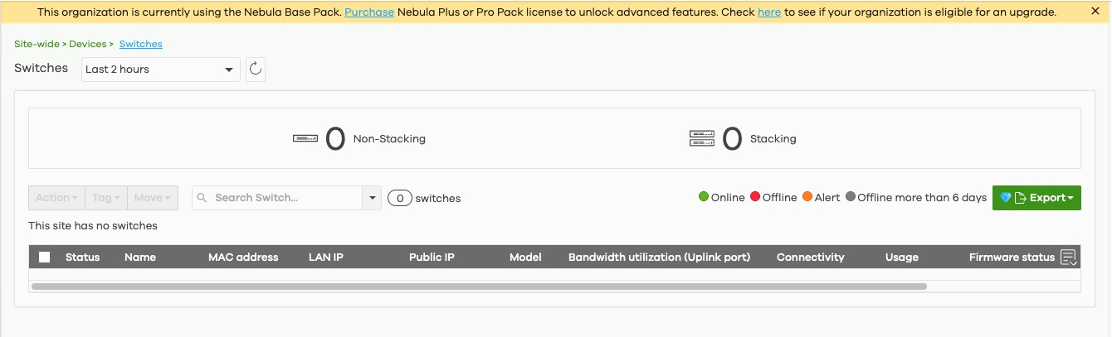This screenshot has height=337, width=1112.
Task: Click the non-stacking switch icon
Action: tap(305, 139)
